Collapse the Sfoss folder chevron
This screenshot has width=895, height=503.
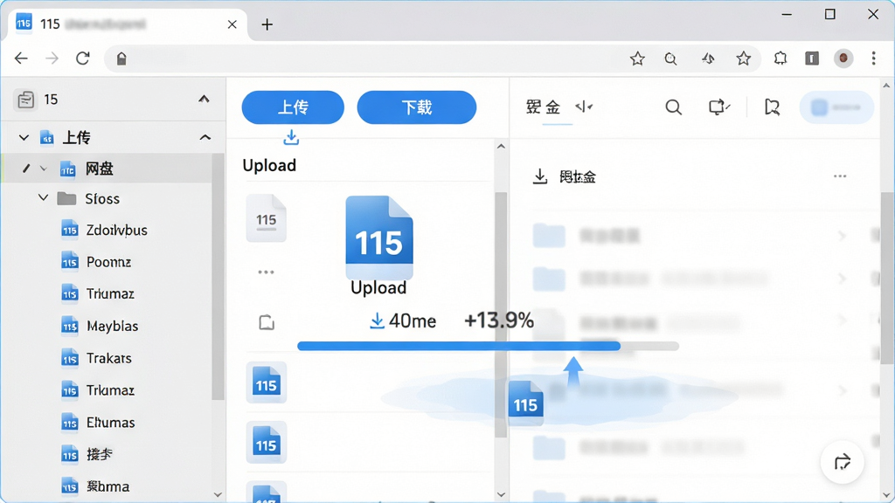44,198
